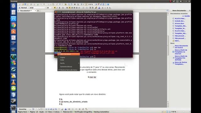Click the Palavras:322 word count

pyautogui.click(x=68, y=112)
